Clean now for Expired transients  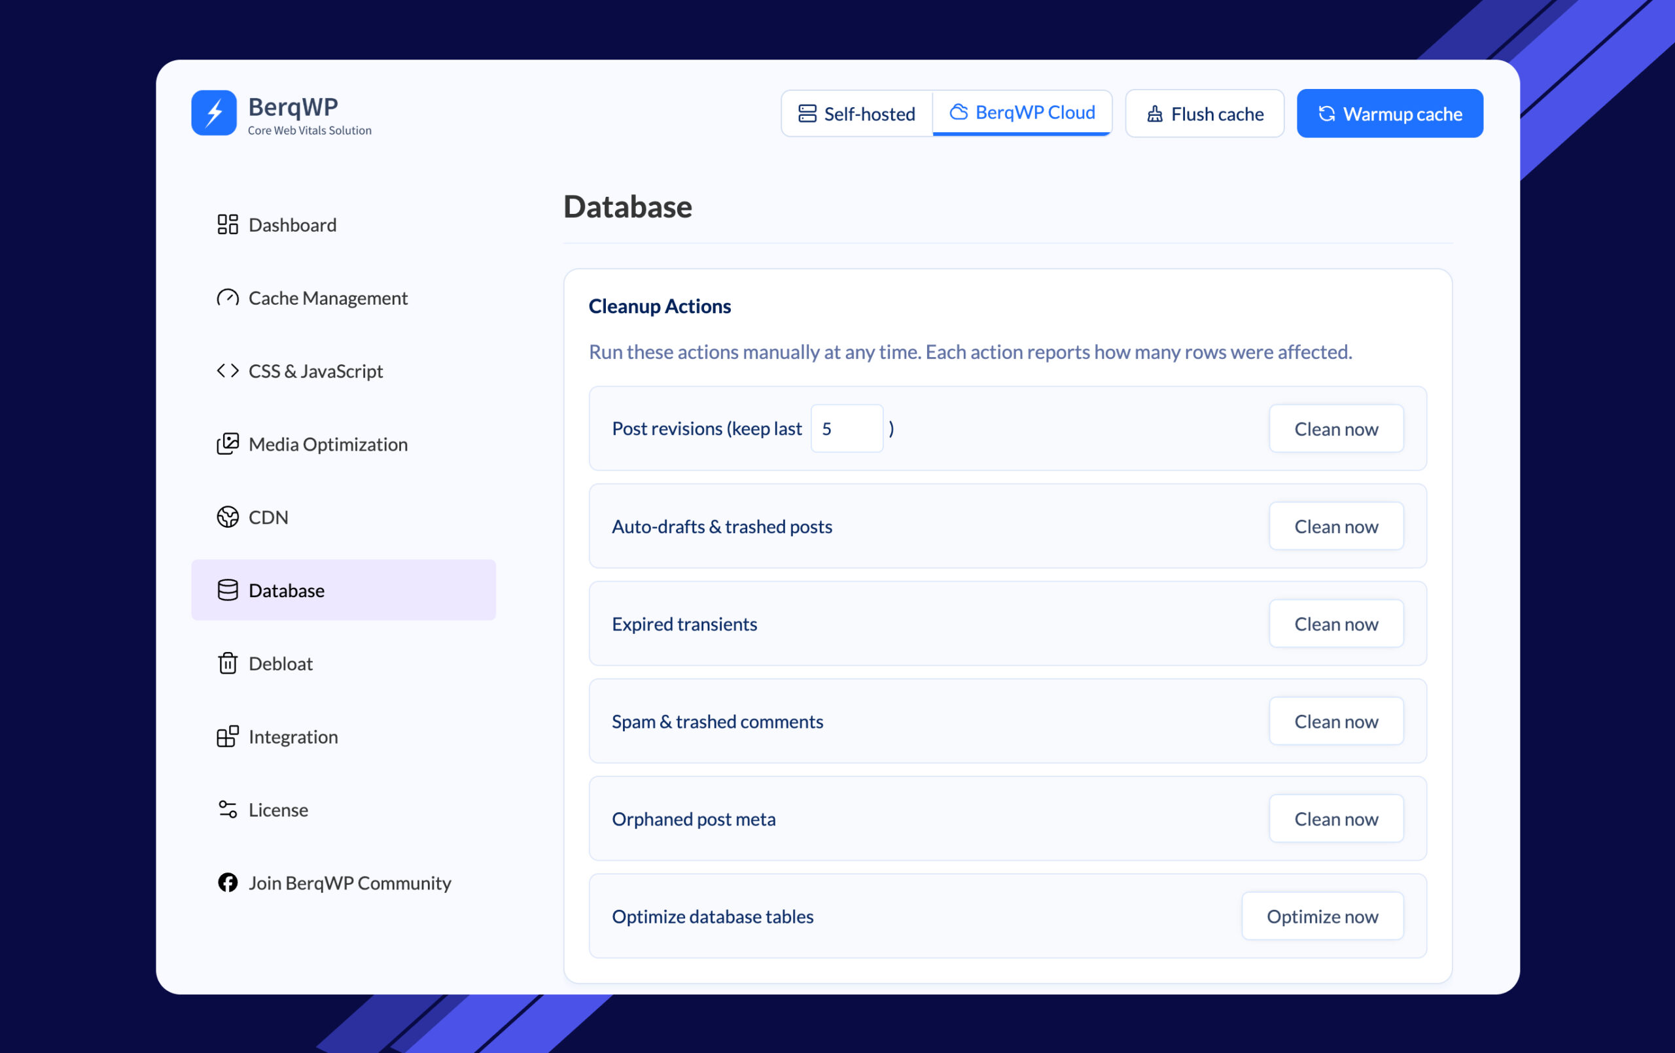(1335, 623)
